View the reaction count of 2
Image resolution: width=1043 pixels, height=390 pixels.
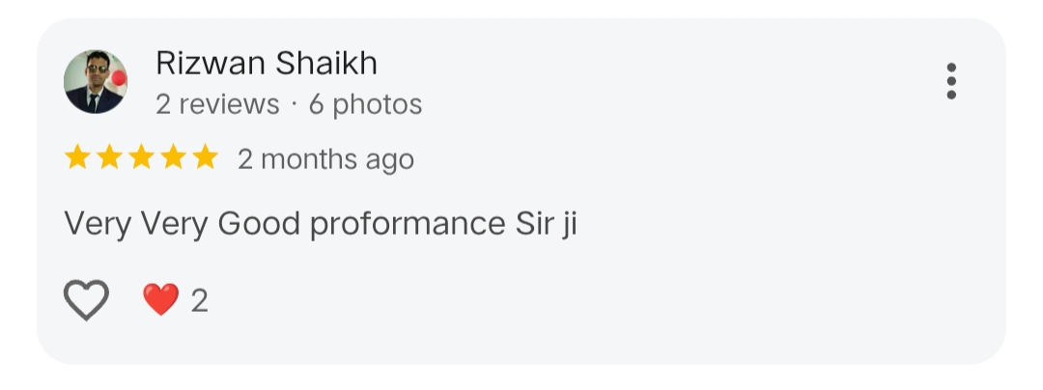(200, 301)
